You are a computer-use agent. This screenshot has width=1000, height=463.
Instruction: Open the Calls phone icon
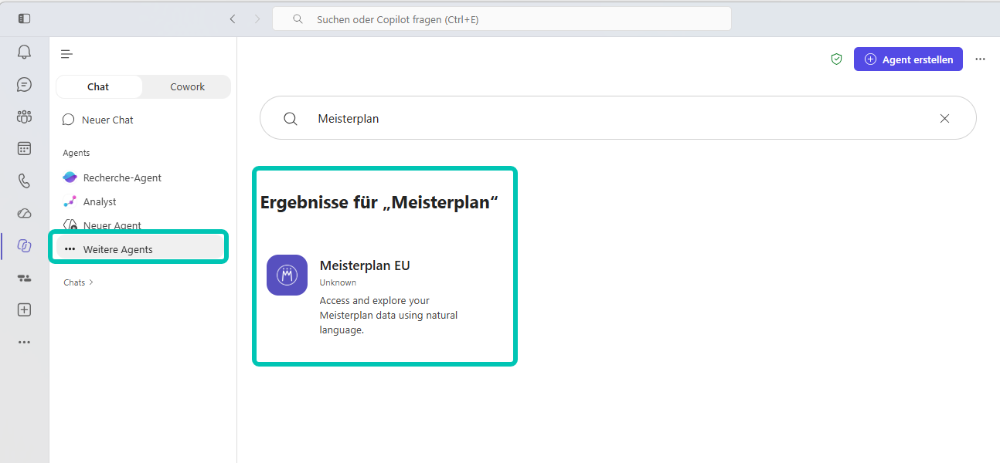[24, 181]
